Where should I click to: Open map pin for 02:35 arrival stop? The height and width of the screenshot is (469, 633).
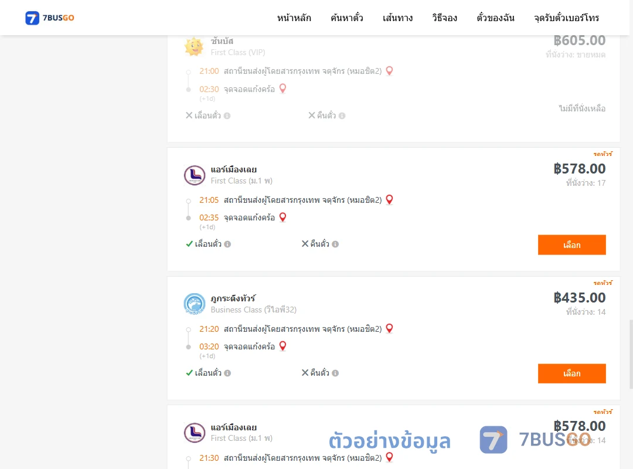click(x=283, y=217)
